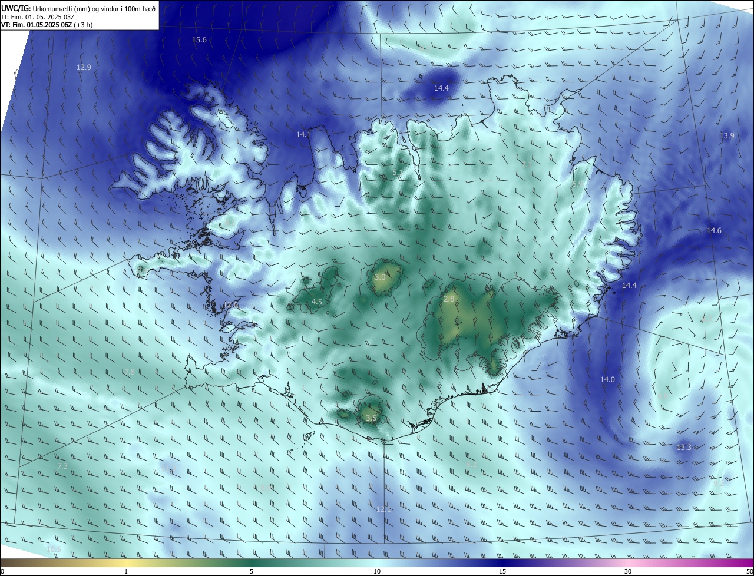Click the 3.0 value on the glacier
754x576 pixels.
[380, 277]
